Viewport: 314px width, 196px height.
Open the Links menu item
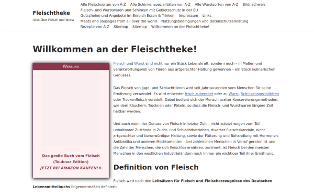click(x=207, y=15)
